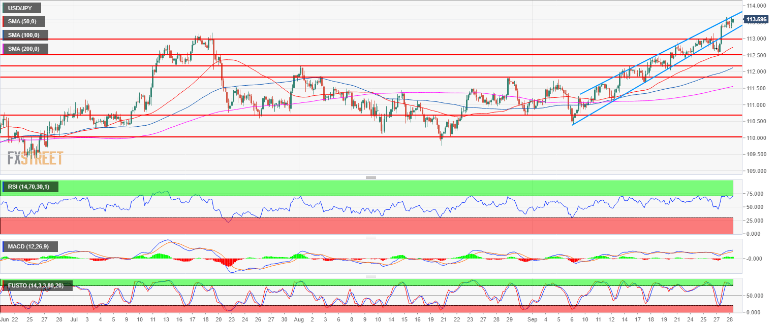
Task: Click the splitter handle above MACD pane
Action: click(370, 237)
